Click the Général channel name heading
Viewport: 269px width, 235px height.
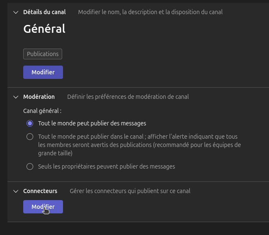44,29
